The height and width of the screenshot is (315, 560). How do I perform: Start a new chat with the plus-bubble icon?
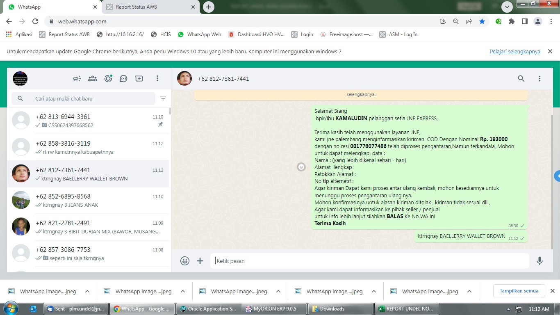[x=139, y=78]
